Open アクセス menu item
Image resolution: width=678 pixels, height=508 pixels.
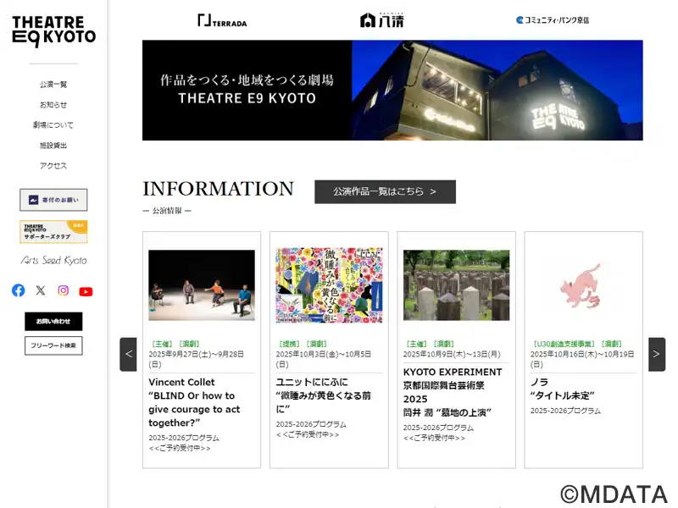tap(53, 165)
